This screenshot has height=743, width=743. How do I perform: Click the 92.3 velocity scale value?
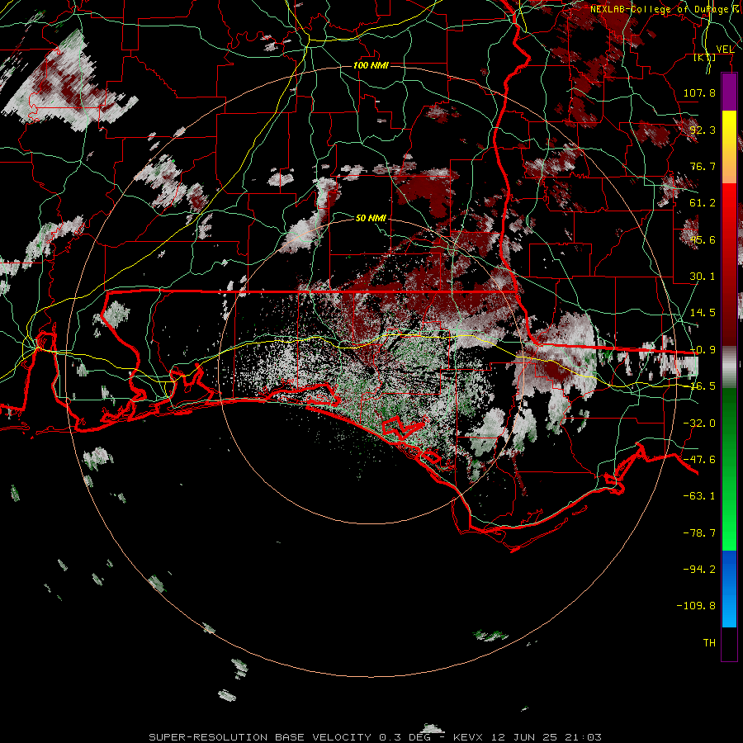[703, 130]
